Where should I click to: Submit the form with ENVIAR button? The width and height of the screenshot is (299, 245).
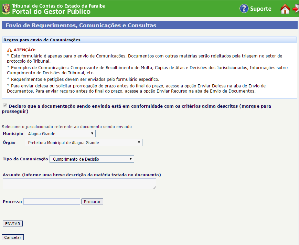coord(13,224)
